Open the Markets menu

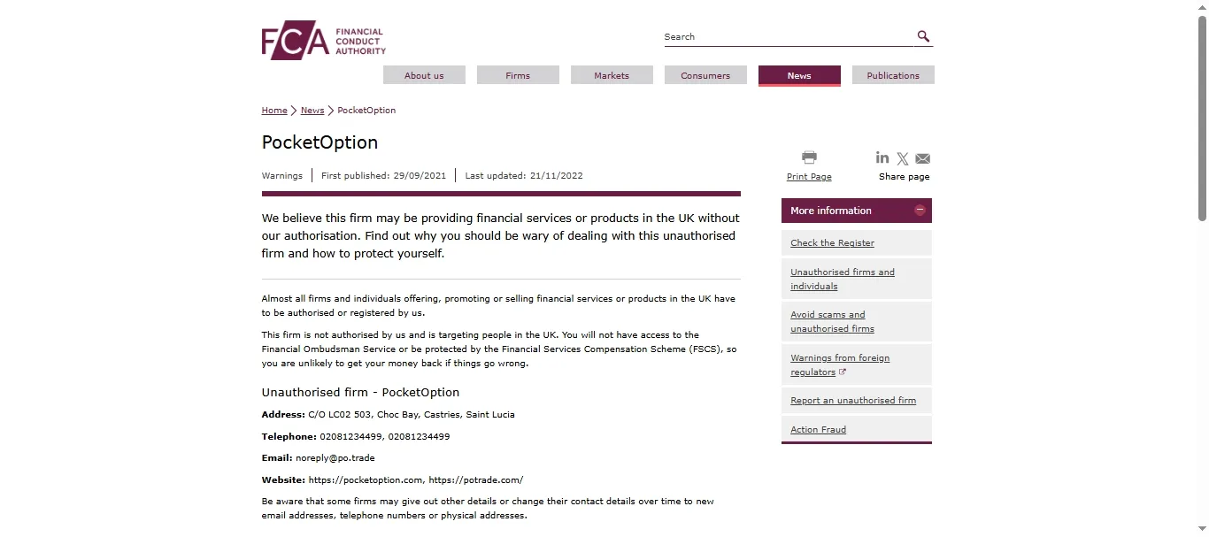pos(612,75)
